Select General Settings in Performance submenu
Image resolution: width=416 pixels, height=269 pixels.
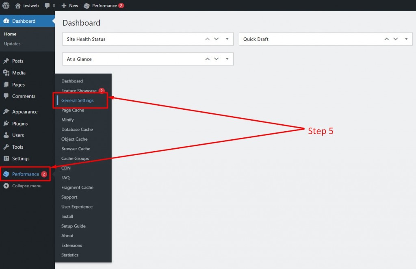(78, 100)
